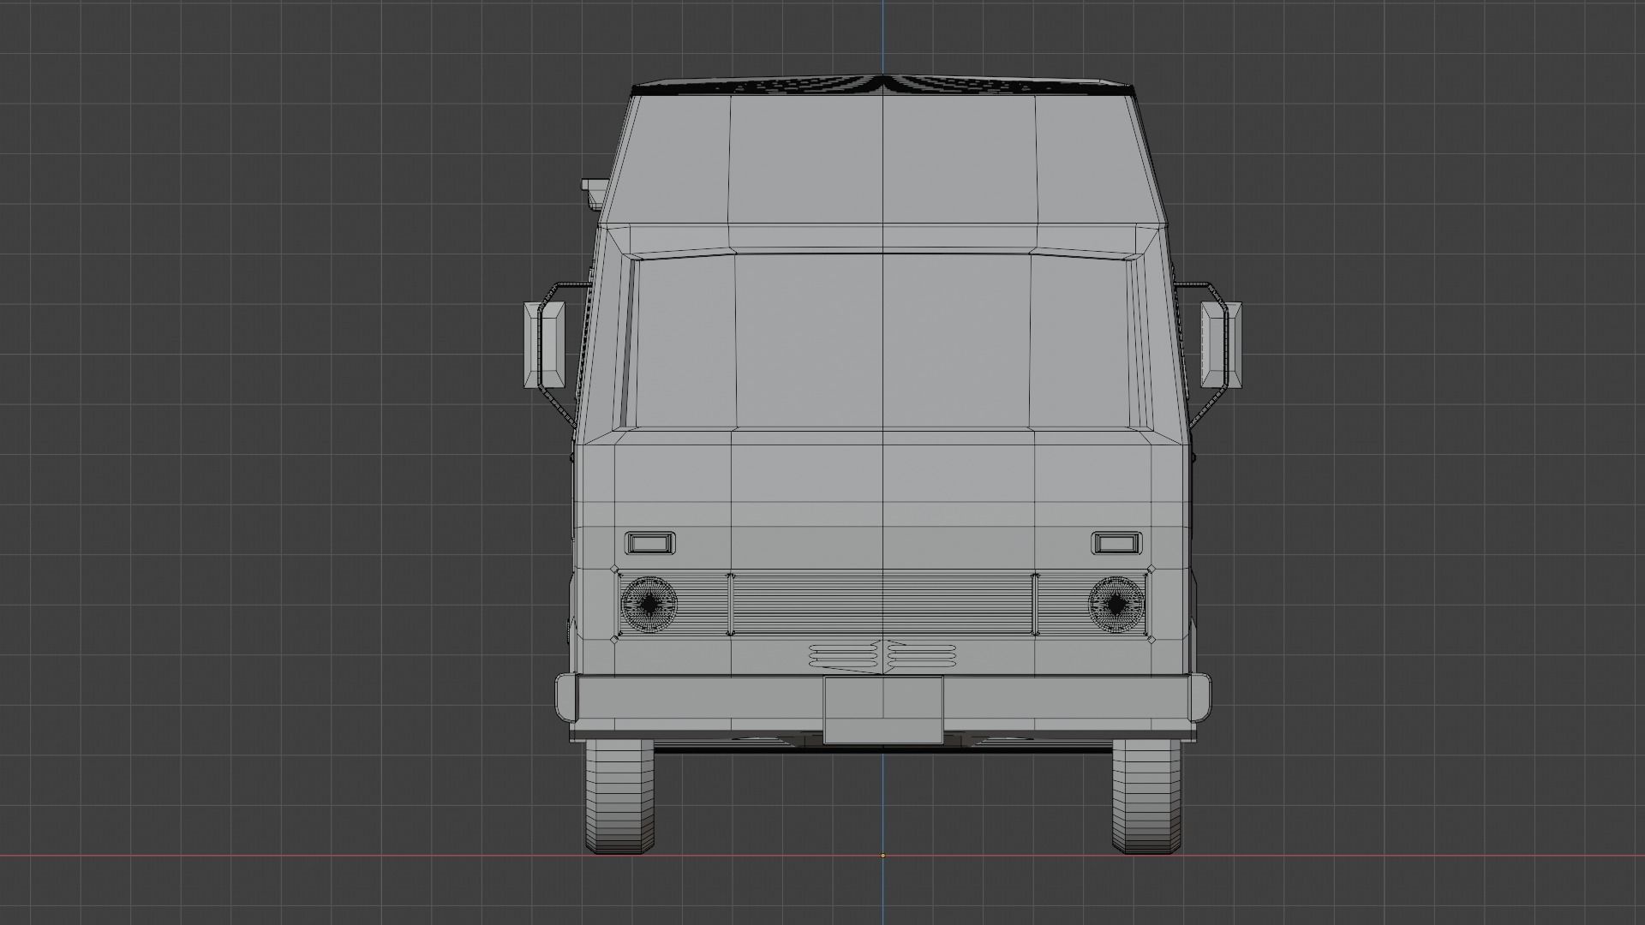The height and width of the screenshot is (925, 1645).
Task: Select the front grille between headlights
Action: [882, 605]
